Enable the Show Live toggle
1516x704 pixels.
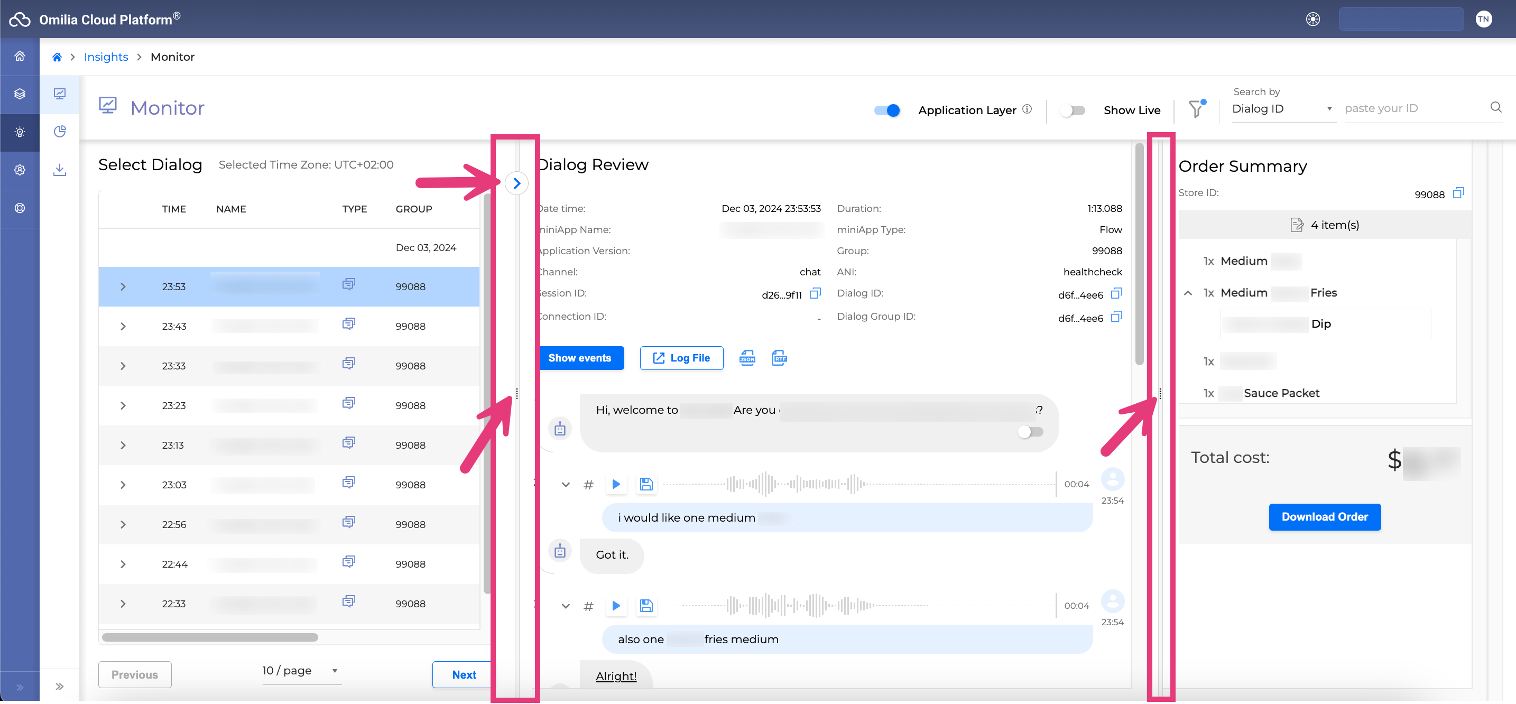point(1071,110)
